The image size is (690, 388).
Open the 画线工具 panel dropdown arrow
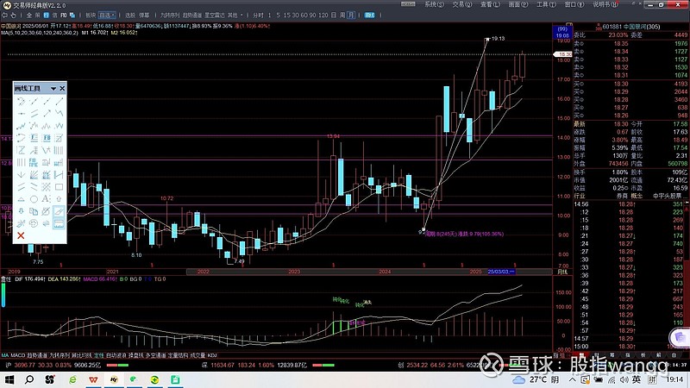point(53,89)
